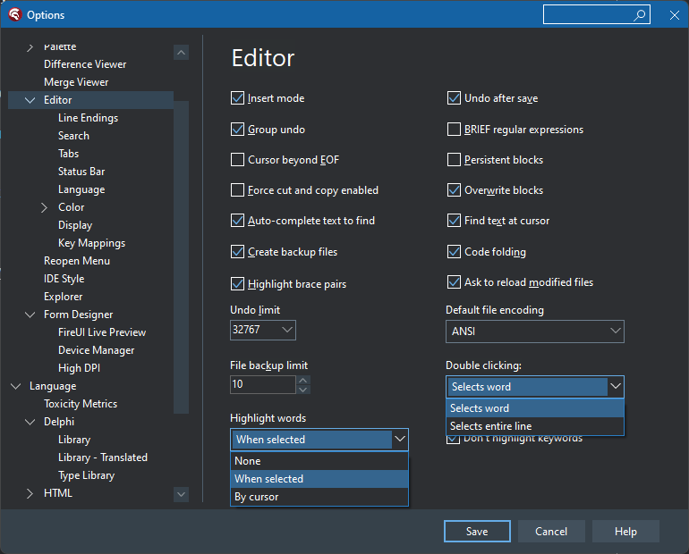
Task: Select Reopen Menu item
Action: tap(76, 261)
